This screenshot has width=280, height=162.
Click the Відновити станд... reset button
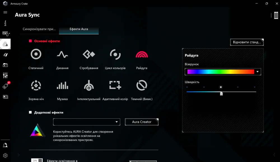[x=247, y=42]
